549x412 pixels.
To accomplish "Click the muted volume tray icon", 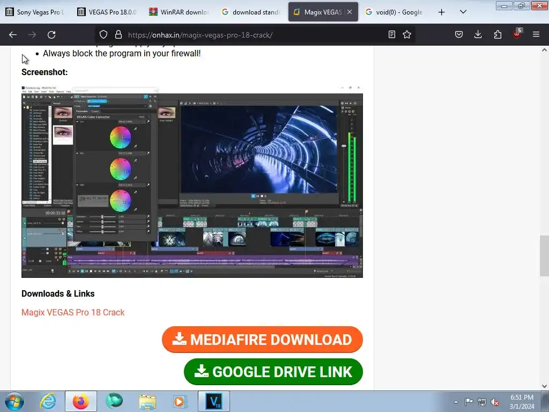I will (x=495, y=402).
